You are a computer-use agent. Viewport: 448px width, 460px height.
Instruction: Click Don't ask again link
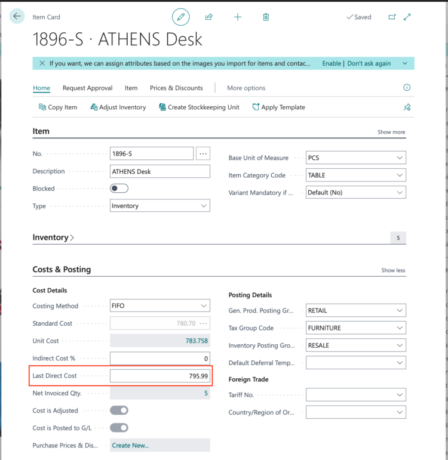pyautogui.click(x=369, y=63)
